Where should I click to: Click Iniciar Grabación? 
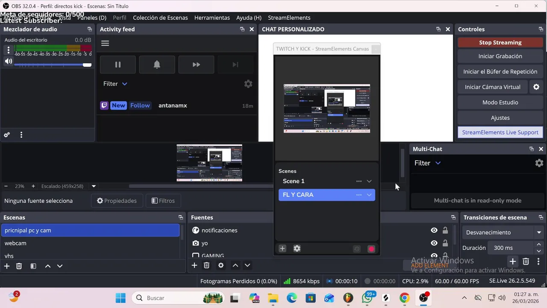pos(500,56)
